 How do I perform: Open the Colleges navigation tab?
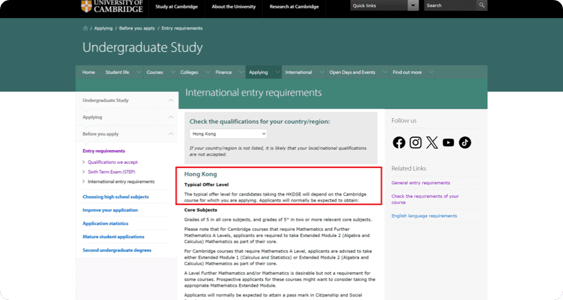(189, 72)
